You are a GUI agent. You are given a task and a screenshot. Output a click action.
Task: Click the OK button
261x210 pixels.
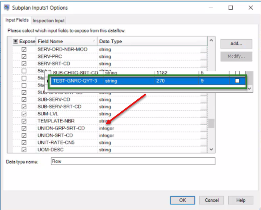tap(182, 200)
